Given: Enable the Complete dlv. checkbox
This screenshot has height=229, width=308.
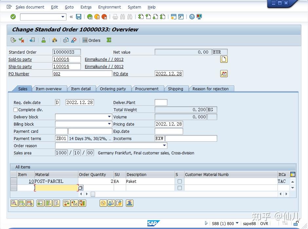Looking at the screenshot, I should click(x=15, y=110).
